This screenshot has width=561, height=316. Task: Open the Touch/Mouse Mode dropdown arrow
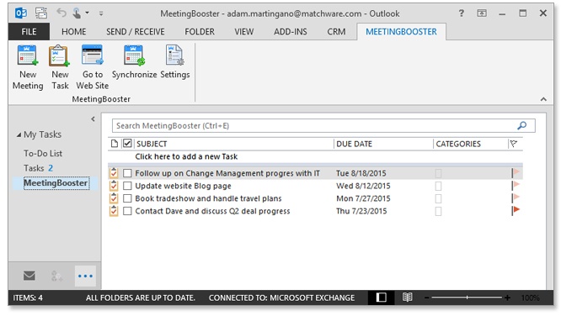click(x=87, y=13)
